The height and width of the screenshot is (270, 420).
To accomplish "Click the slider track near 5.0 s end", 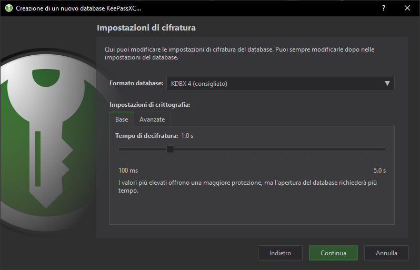I will tap(379, 149).
